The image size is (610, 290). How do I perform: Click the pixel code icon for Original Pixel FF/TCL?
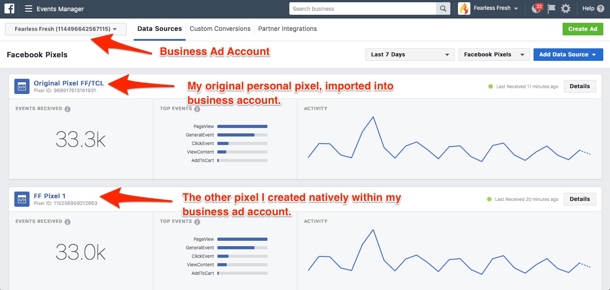[22, 86]
